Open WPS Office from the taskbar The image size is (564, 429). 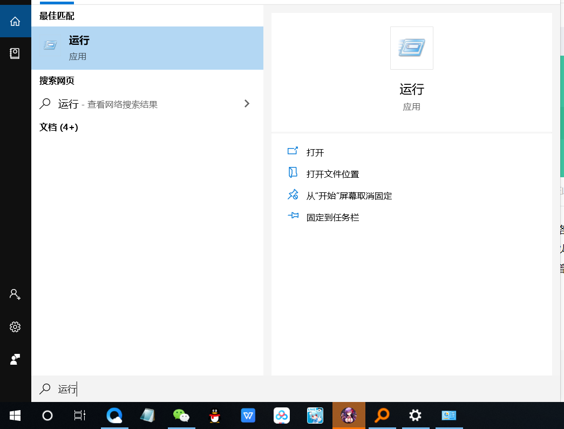point(248,415)
